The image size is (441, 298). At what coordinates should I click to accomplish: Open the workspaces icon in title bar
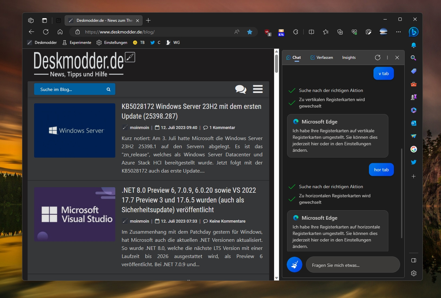coord(31,20)
